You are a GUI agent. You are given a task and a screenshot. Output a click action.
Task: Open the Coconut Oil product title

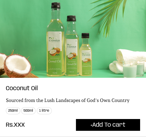[22, 88]
